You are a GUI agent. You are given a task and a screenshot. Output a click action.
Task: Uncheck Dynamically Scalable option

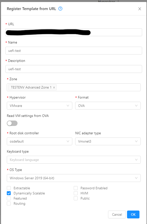(x=9, y=193)
